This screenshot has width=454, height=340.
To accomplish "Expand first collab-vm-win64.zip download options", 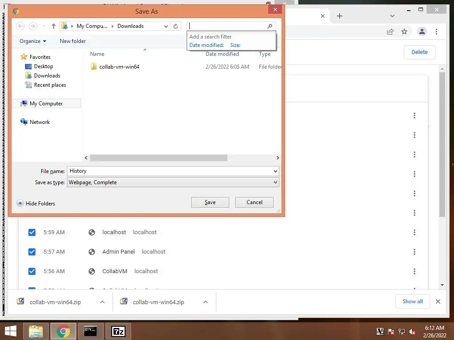I will click(102, 302).
